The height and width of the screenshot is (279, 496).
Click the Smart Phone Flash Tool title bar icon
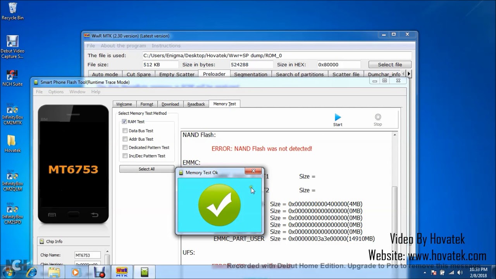pyautogui.click(x=36, y=82)
